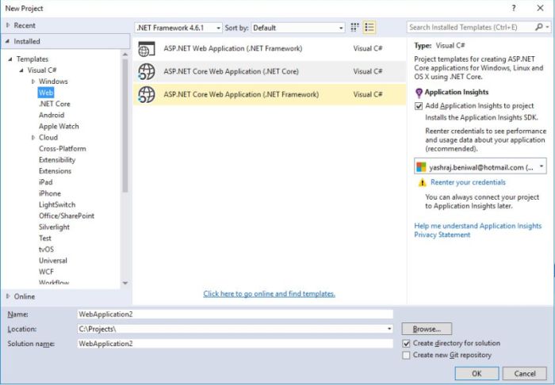Screen dimensions: 555x385
Task: Click here to go online and find templates
Action: pos(270,294)
